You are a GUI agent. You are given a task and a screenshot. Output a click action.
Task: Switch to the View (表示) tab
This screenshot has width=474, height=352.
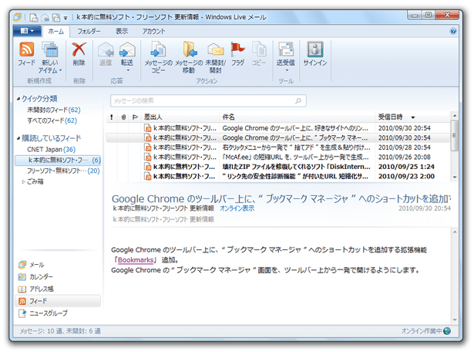coord(122,31)
